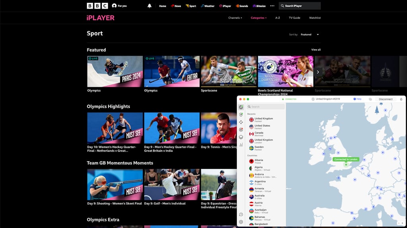Open iPlayer in BBC top navigation
Viewport: 407px width, 228px height.
pyautogui.click(x=225, y=6)
